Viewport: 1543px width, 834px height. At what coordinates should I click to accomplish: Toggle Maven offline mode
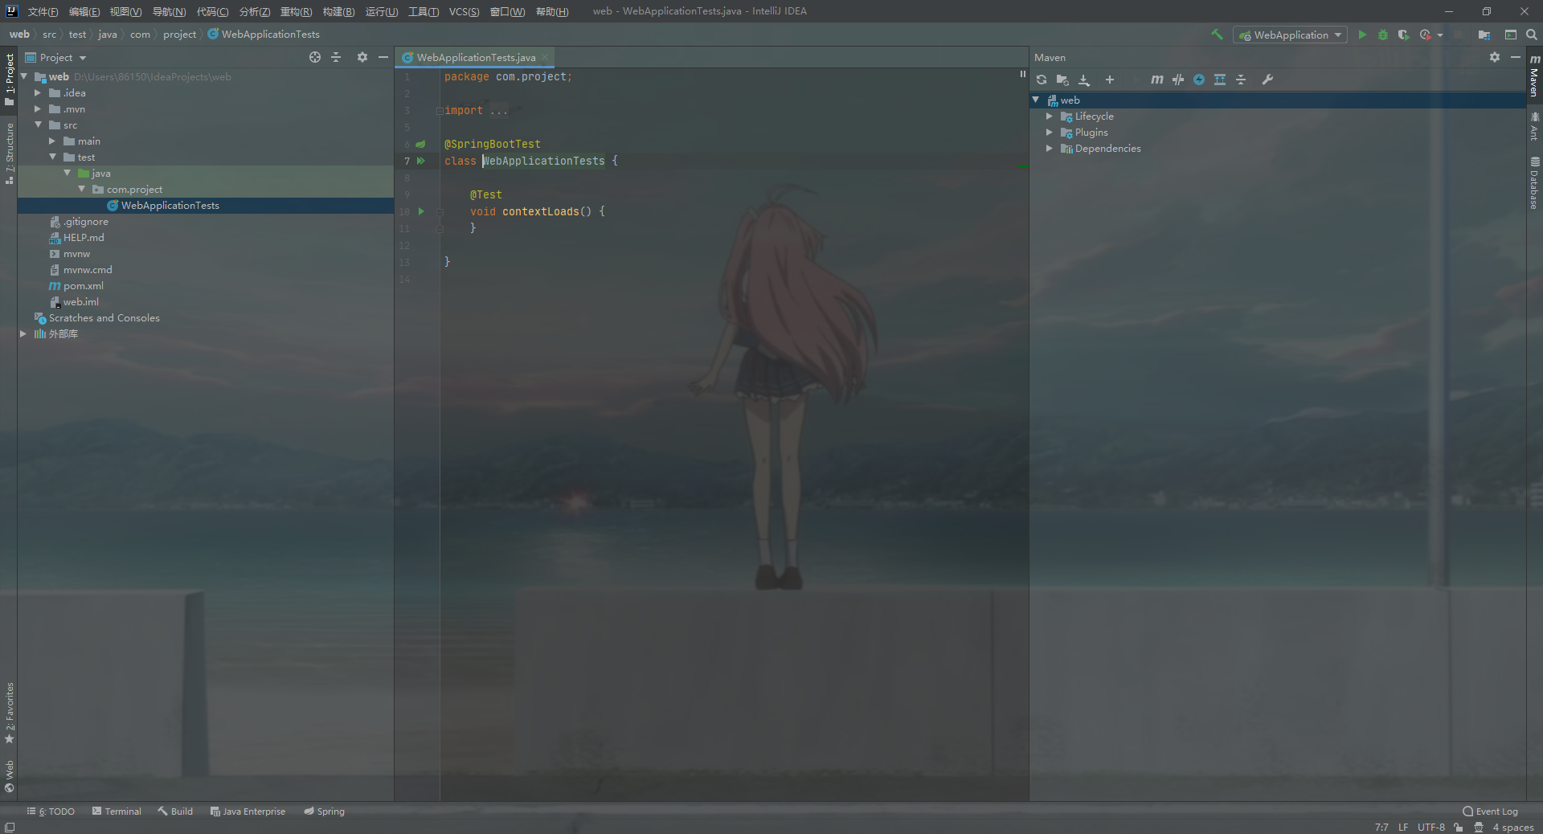point(1177,80)
